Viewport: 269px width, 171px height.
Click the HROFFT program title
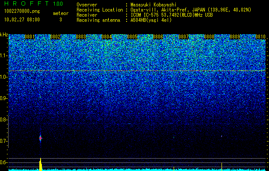pyautogui.click(x=27, y=3)
